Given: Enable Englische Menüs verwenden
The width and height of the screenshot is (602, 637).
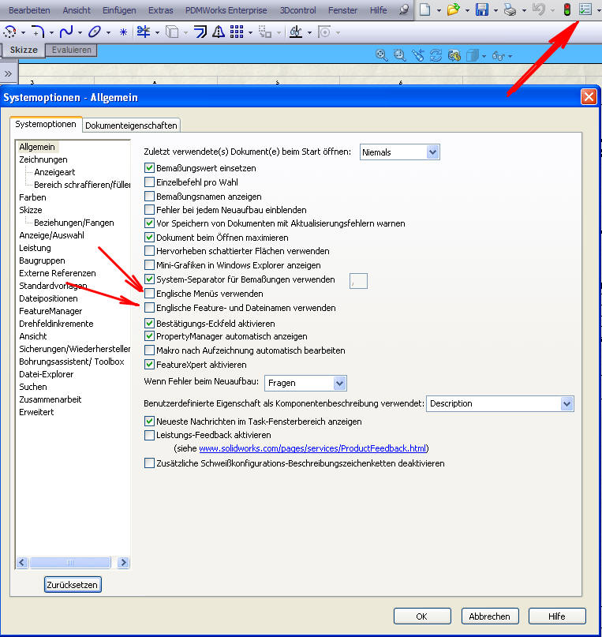Looking at the screenshot, I should [149, 293].
